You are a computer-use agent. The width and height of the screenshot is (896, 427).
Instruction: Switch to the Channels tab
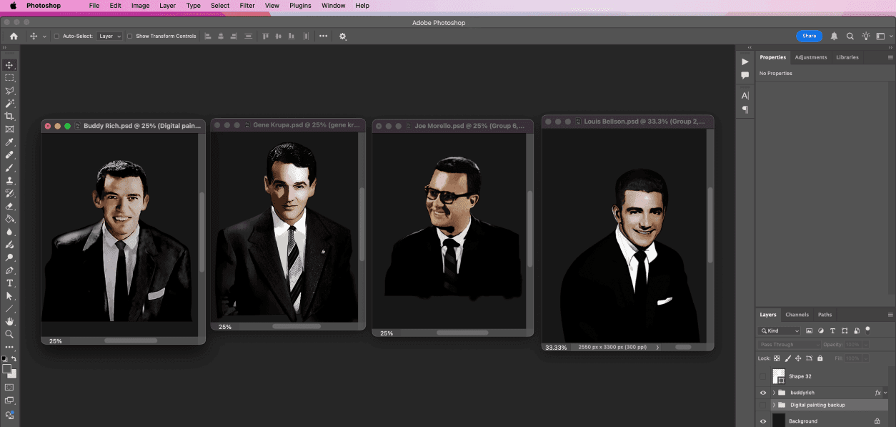(797, 315)
